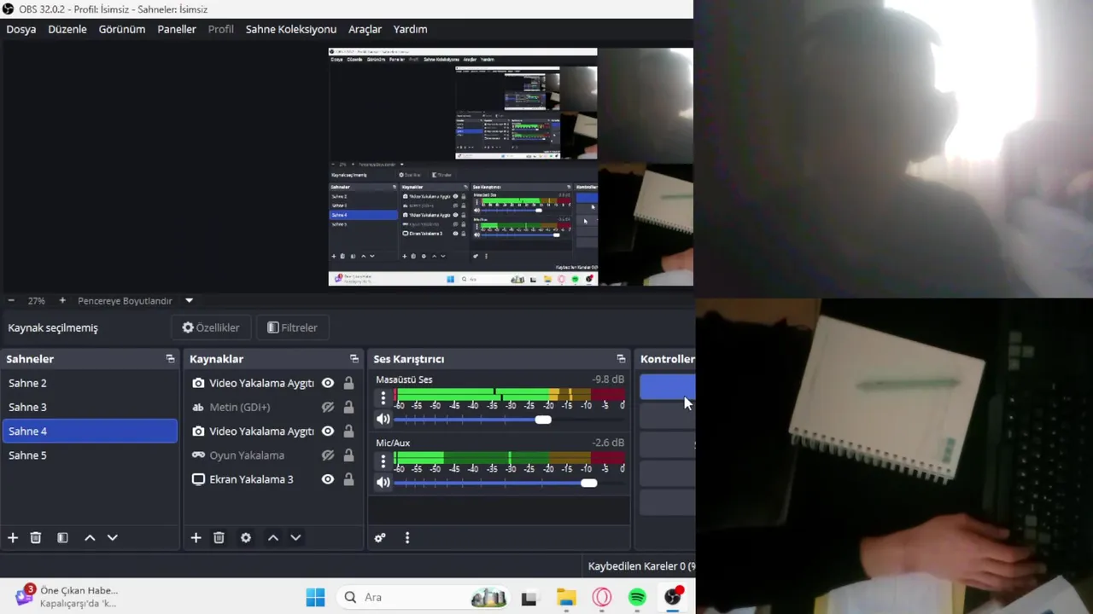Screen dimensions: 1093x614
Task: Open Spotify from taskbar
Action: pos(637,598)
